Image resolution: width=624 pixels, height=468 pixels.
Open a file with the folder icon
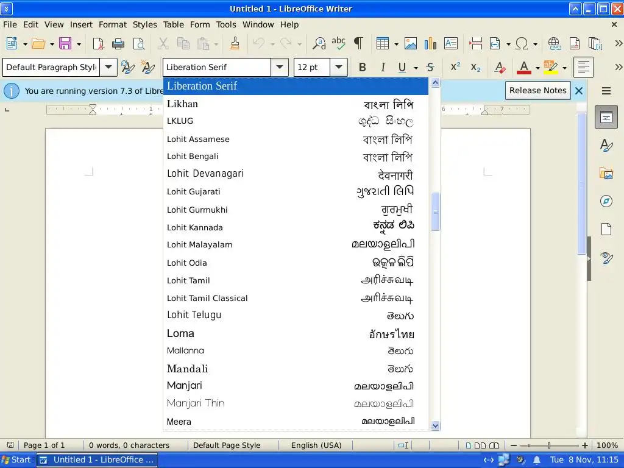point(38,43)
